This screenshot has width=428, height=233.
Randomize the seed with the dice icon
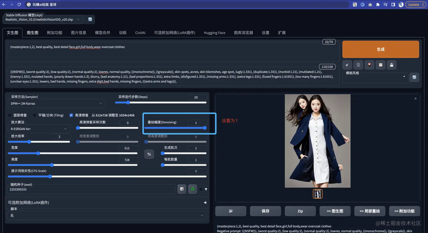coord(182,189)
